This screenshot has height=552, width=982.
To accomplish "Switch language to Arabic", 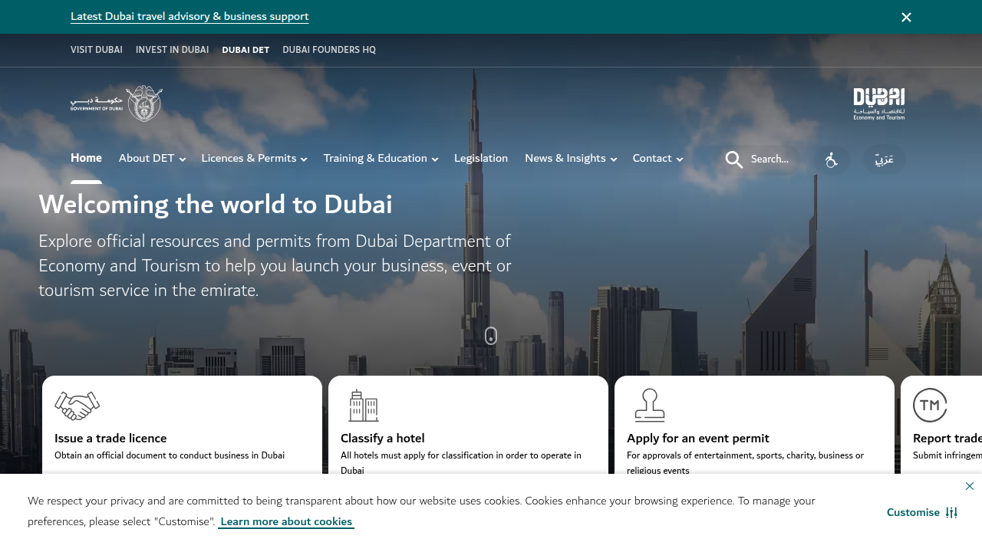I will pos(884,159).
